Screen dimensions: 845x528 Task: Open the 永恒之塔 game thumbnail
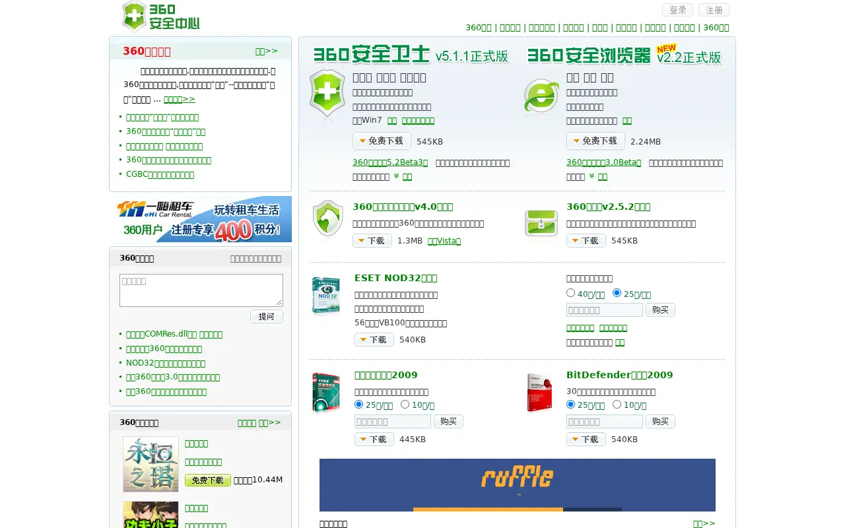click(x=151, y=464)
